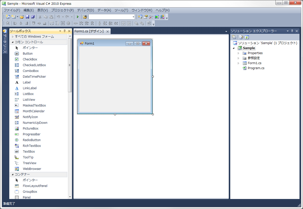
Task: Open the プロジェクト(P) menu
Action: (x=62, y=10)
